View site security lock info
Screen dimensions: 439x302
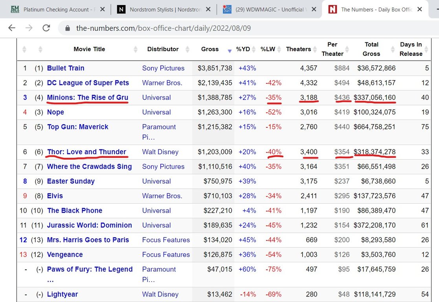pyautogui.click(x=68, y=28)
